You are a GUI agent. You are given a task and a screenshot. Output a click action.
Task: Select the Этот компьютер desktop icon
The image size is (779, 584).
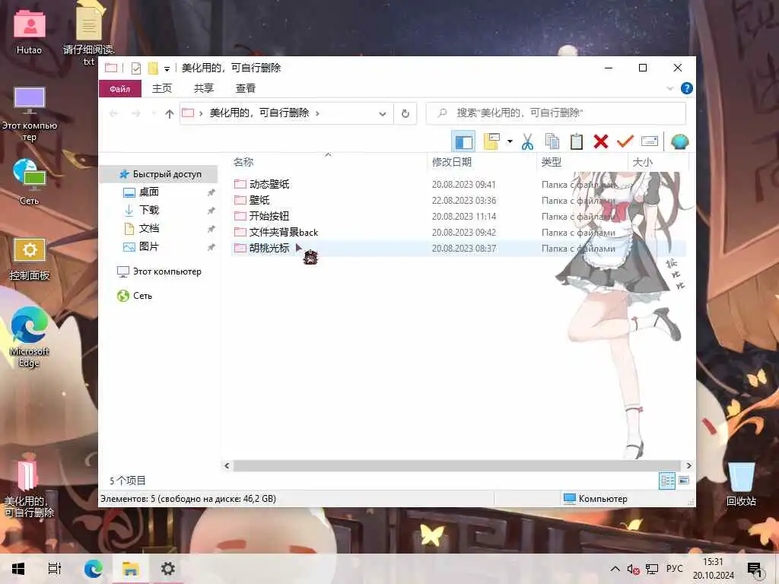tap(30, 114)
